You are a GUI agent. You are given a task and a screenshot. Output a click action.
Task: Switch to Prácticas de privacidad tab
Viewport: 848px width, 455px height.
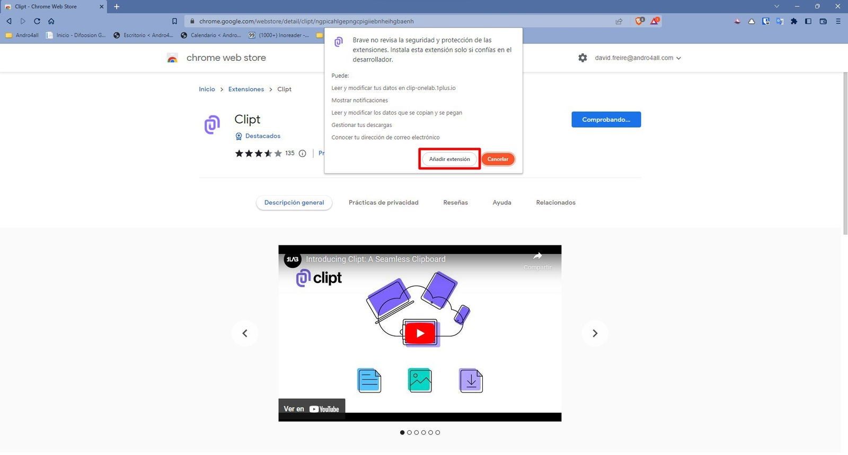coord(383,203)
